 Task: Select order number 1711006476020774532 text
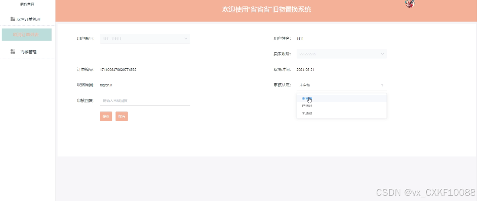(x=118, y=70)
